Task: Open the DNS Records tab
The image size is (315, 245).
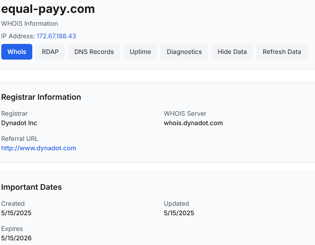Action: 94,52
